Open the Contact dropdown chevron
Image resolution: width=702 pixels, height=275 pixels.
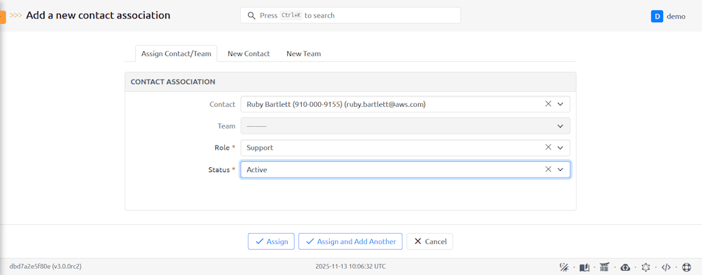(x=560, y=104)
